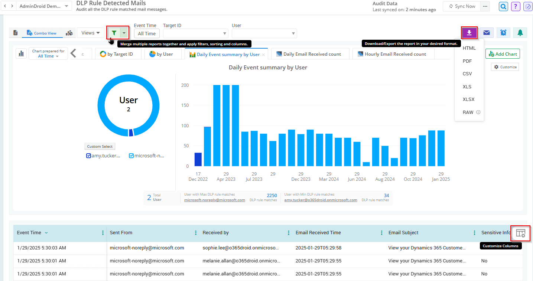Uncheck the microsoft-n user checkbox
The height and width of the screenshot is (281, 533).
[x=131, y=155]
